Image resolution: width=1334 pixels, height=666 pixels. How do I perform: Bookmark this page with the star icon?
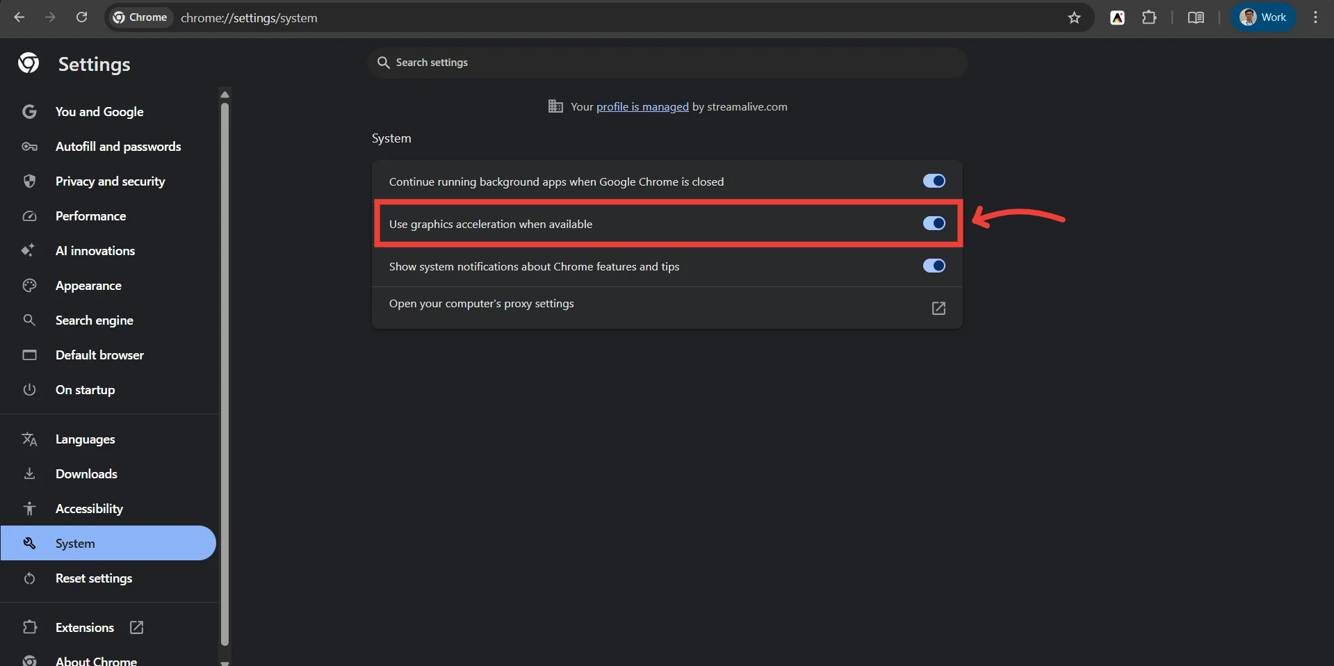point(1074,17)
